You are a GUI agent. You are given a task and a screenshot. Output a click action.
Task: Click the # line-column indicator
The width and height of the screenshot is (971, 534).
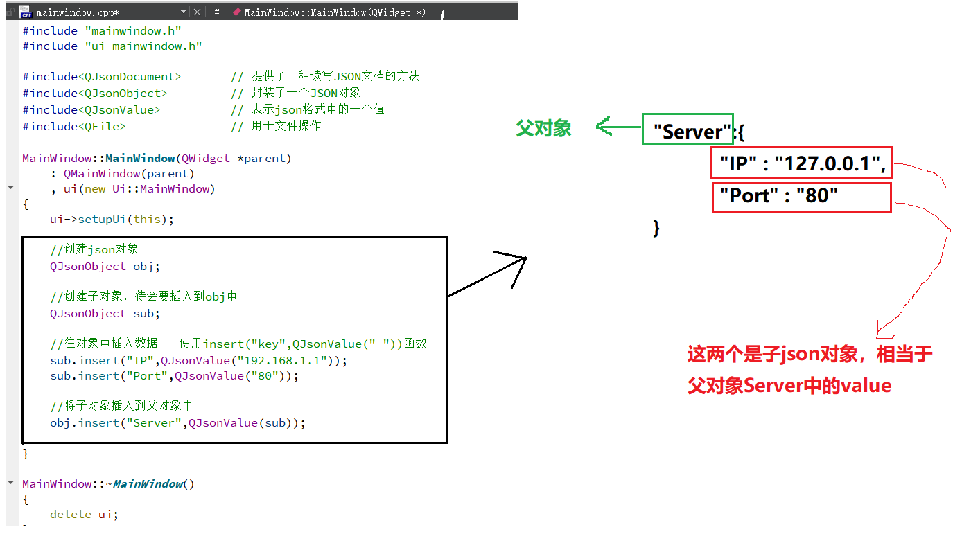pos(217,12)
